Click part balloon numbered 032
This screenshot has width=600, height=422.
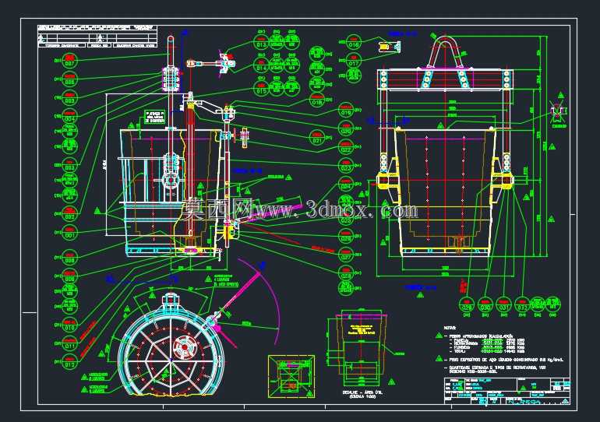[522, 304]
